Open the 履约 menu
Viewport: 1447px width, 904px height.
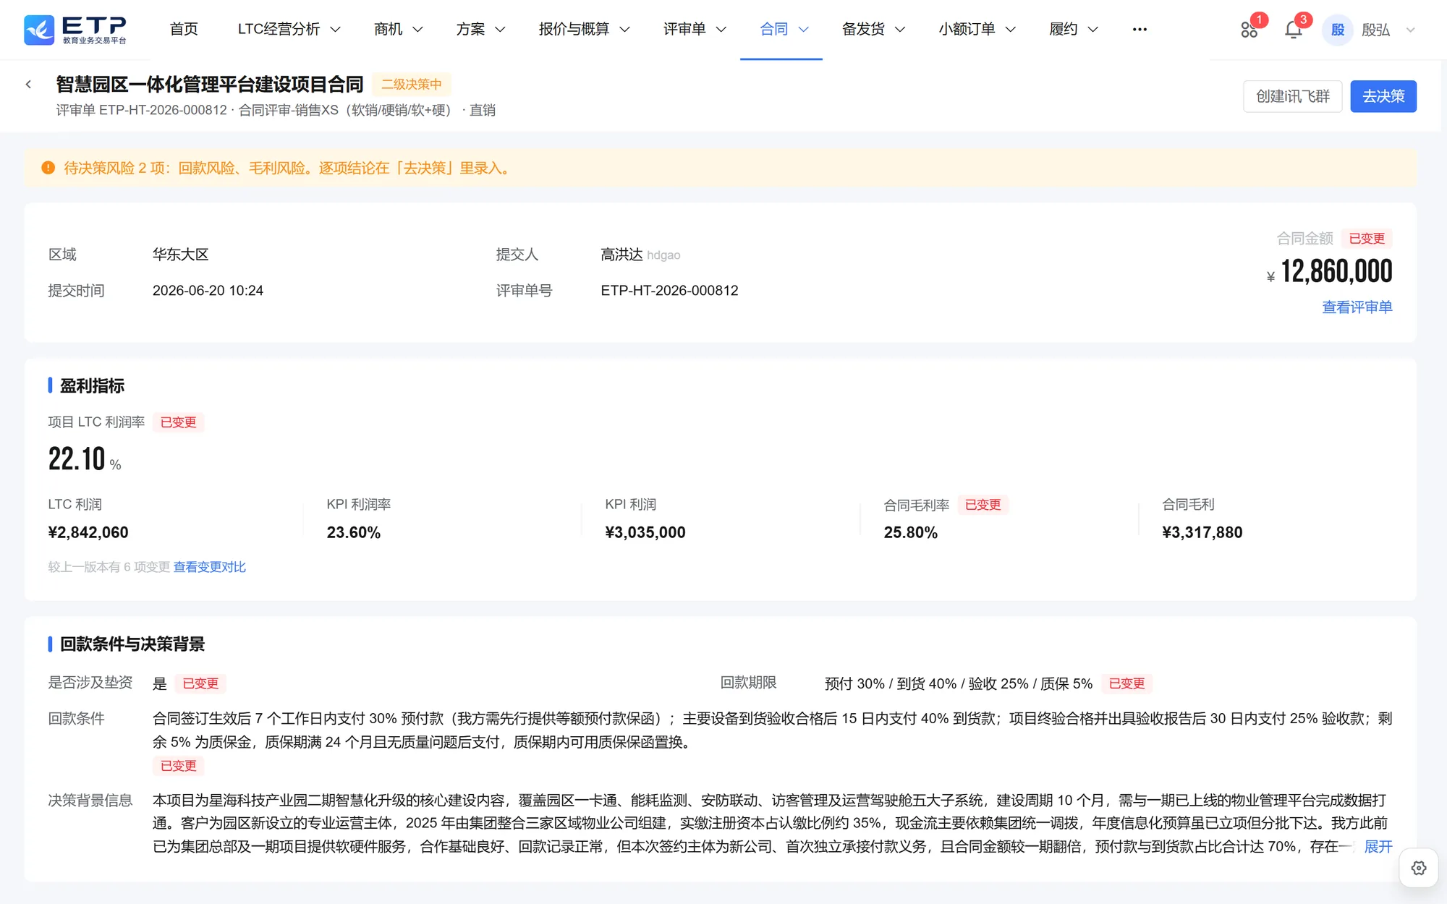pos(1074,30)
